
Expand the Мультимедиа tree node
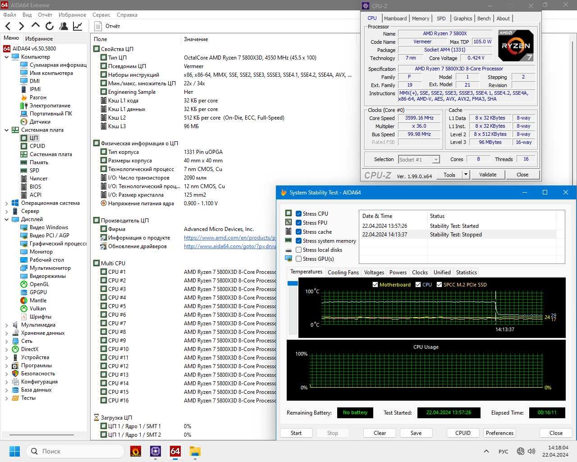pos(6,325)
